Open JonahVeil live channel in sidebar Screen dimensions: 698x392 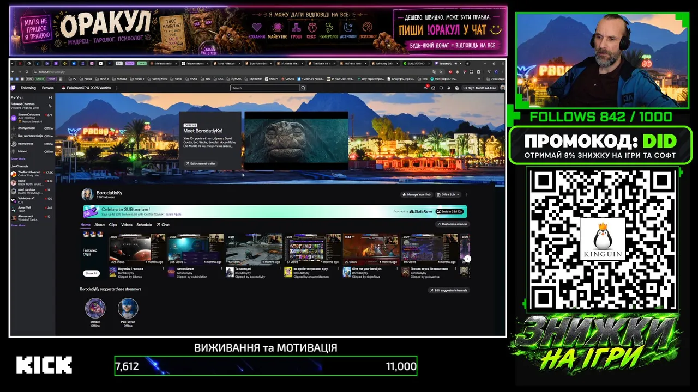click(32, 208)
